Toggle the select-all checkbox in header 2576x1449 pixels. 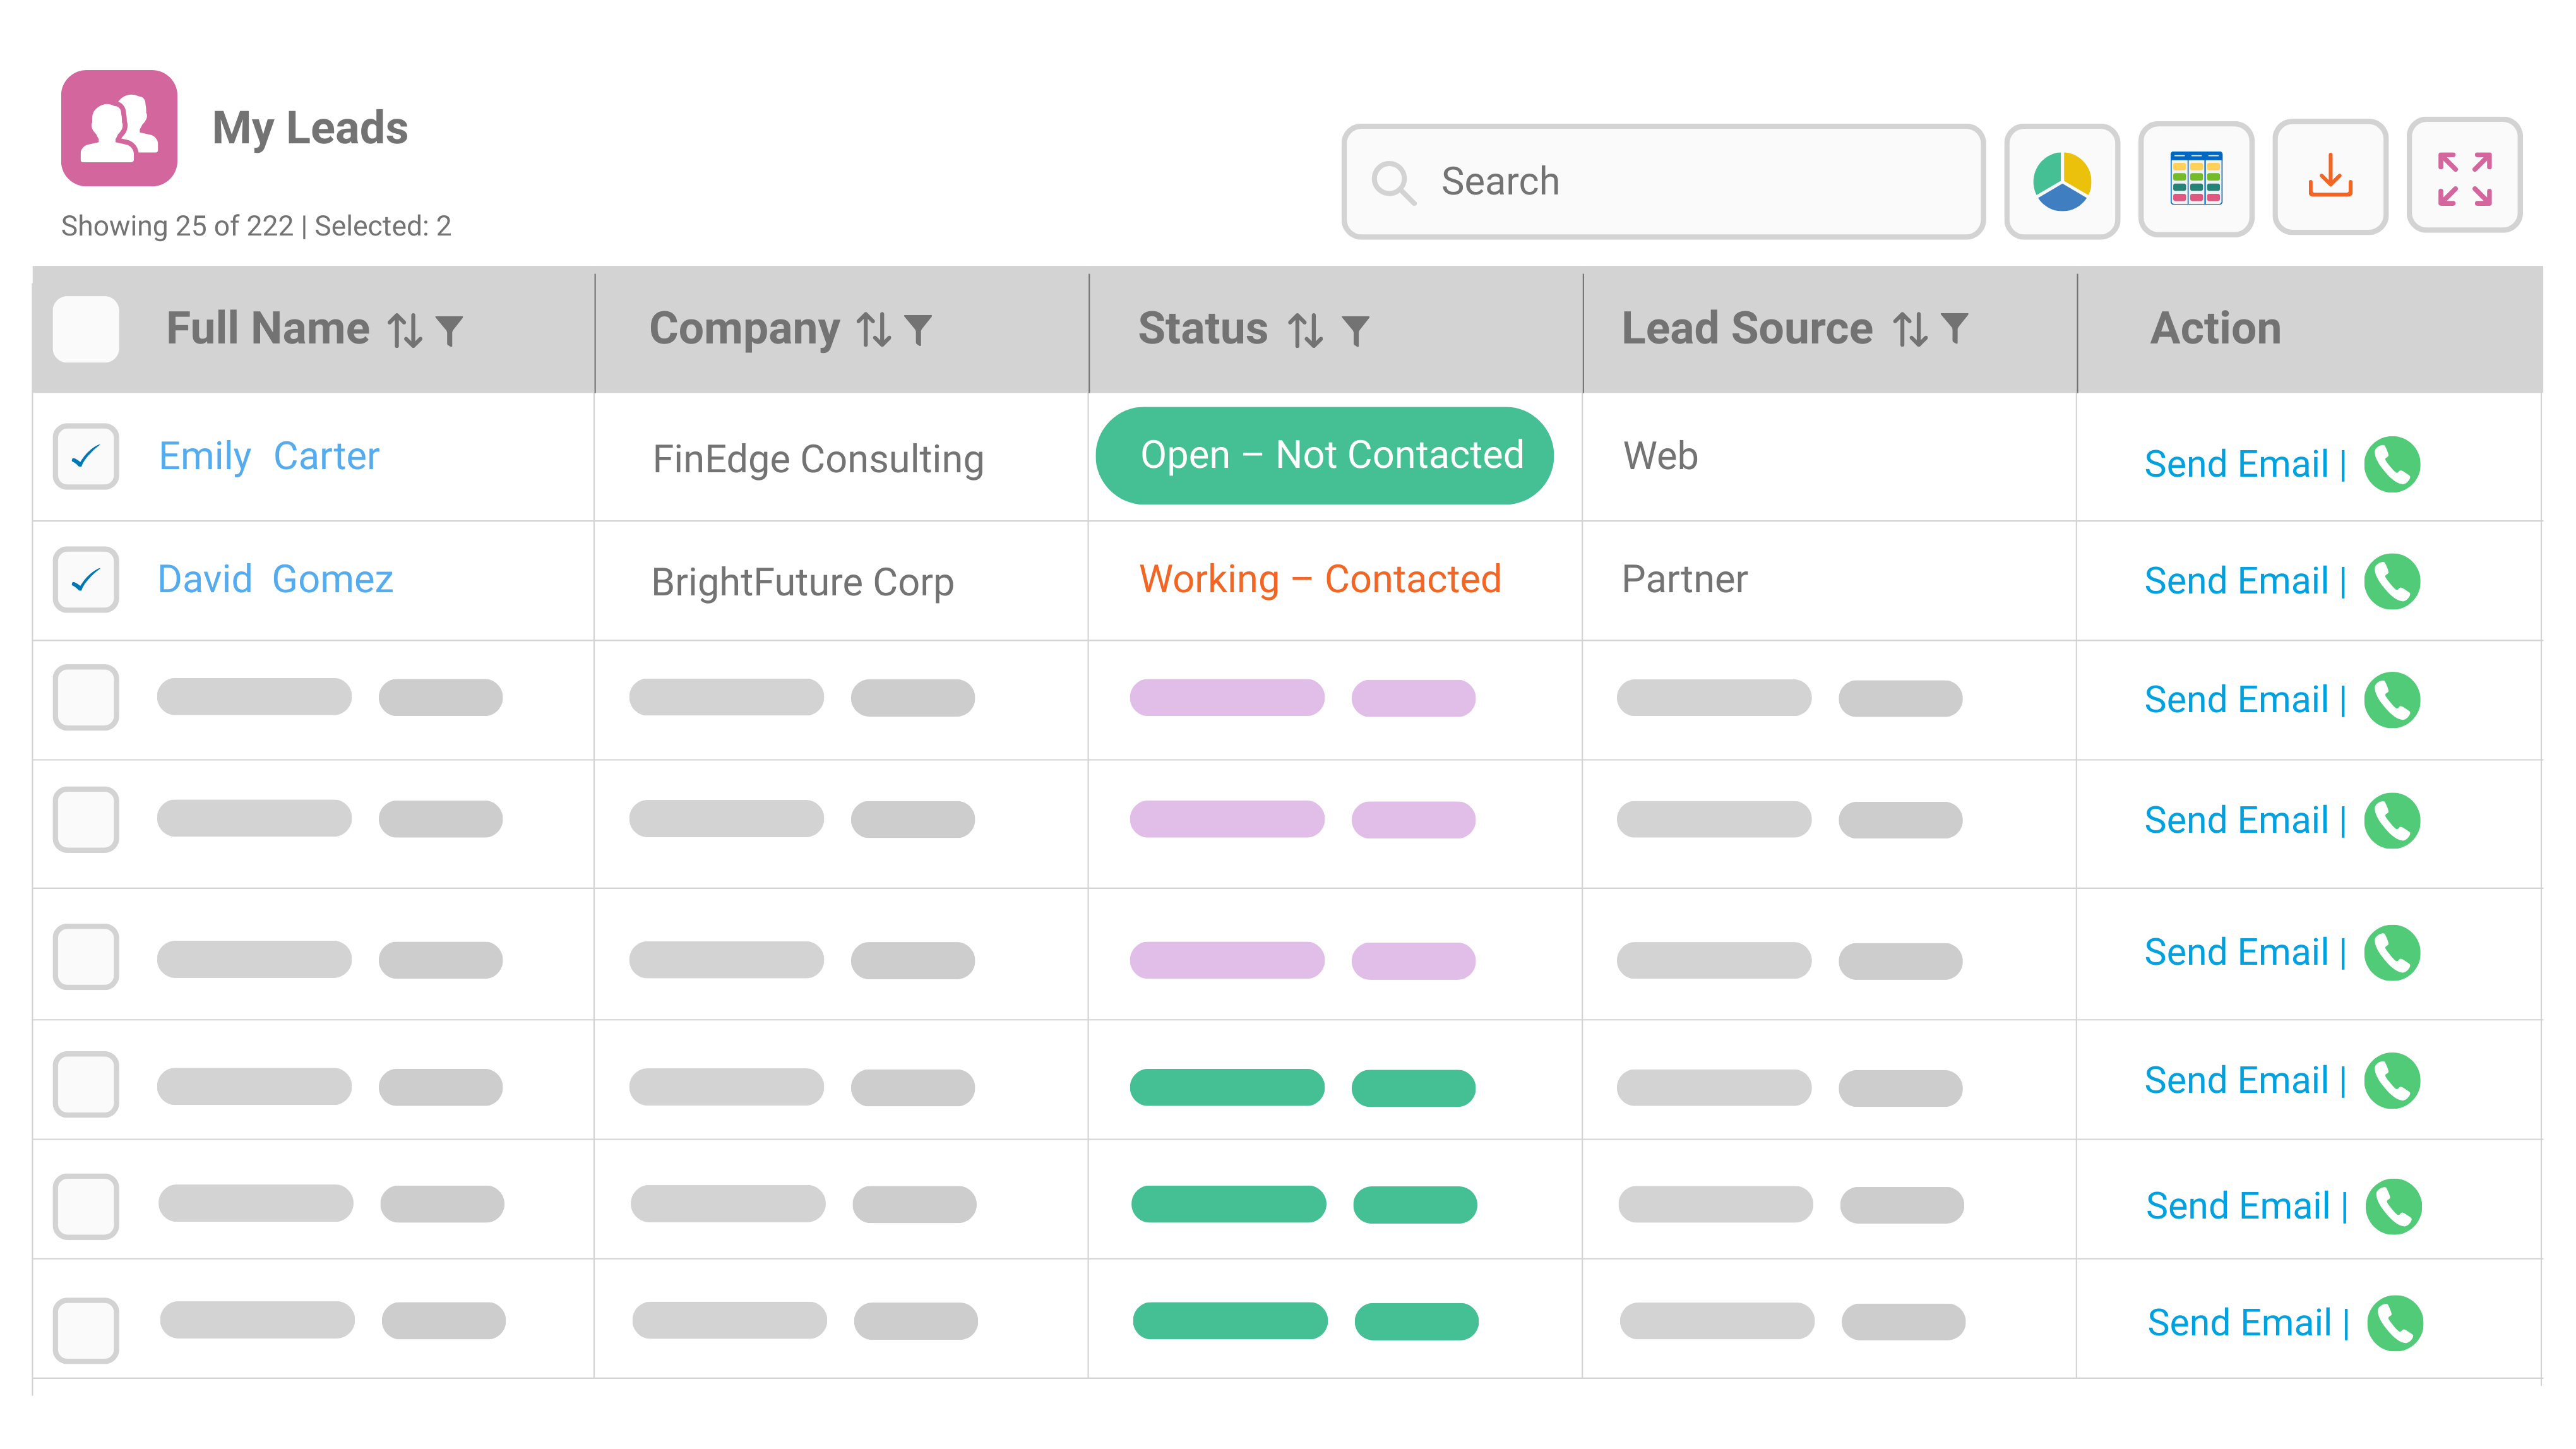click(x=86, y=329)
